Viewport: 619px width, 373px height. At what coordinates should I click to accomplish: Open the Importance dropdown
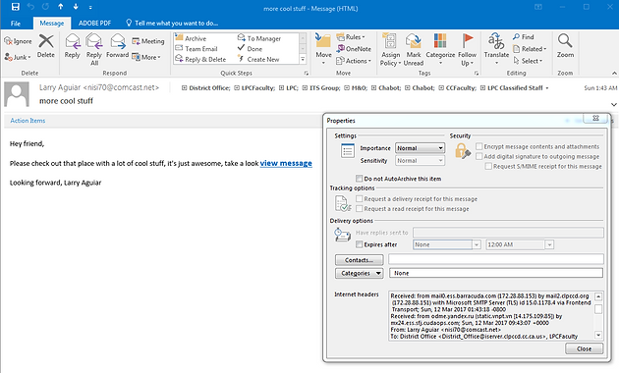(421, 148)
